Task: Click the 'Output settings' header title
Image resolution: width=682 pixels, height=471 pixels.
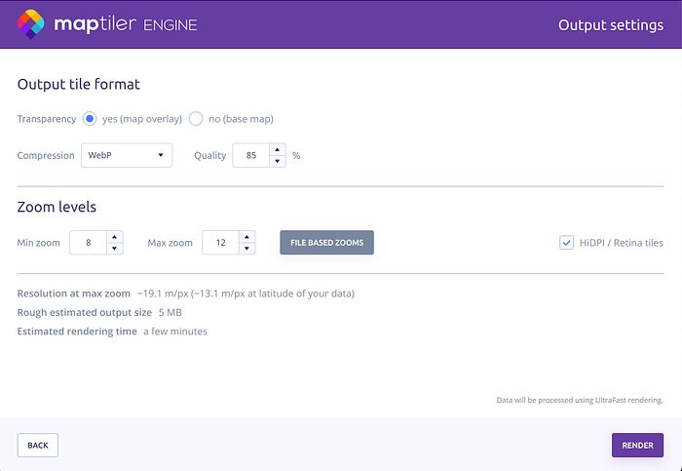Action: 611,24
